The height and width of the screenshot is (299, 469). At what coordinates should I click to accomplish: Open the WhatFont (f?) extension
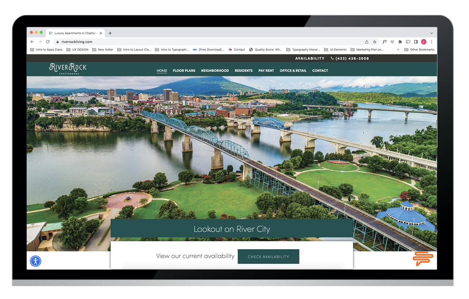coord(384,42)
